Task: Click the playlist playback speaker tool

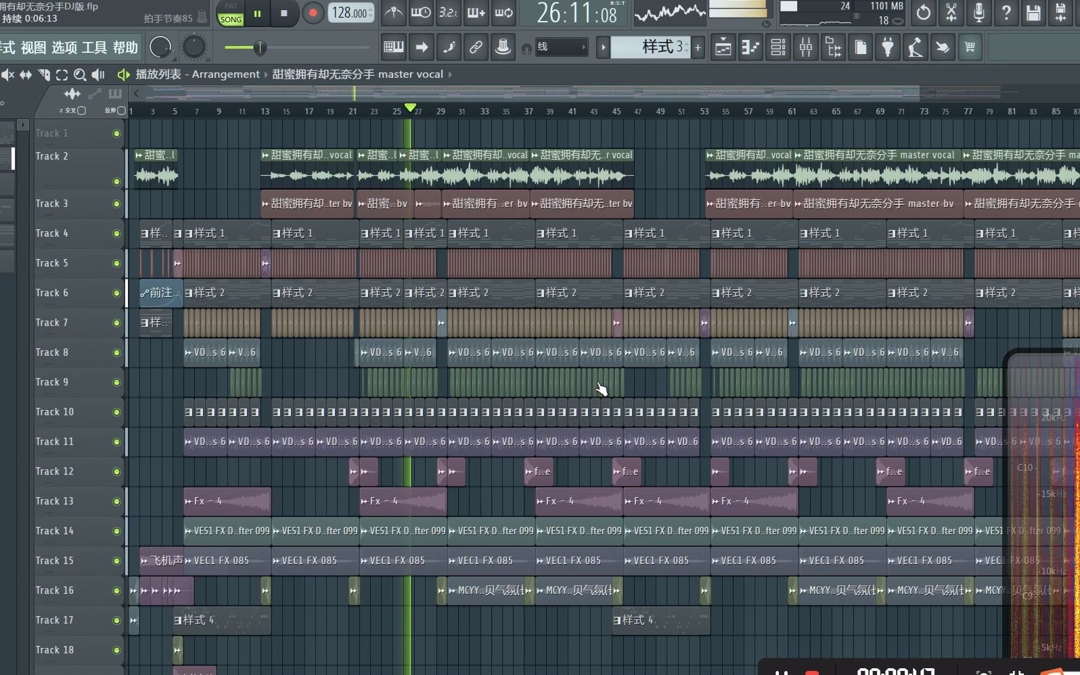Action: (x=98, y=74)
